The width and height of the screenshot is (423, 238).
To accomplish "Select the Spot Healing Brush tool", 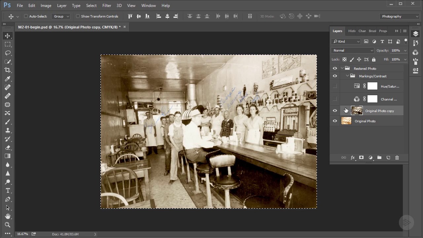I will click(8, 87).
